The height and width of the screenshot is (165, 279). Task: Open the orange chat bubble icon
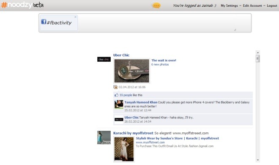156,5
